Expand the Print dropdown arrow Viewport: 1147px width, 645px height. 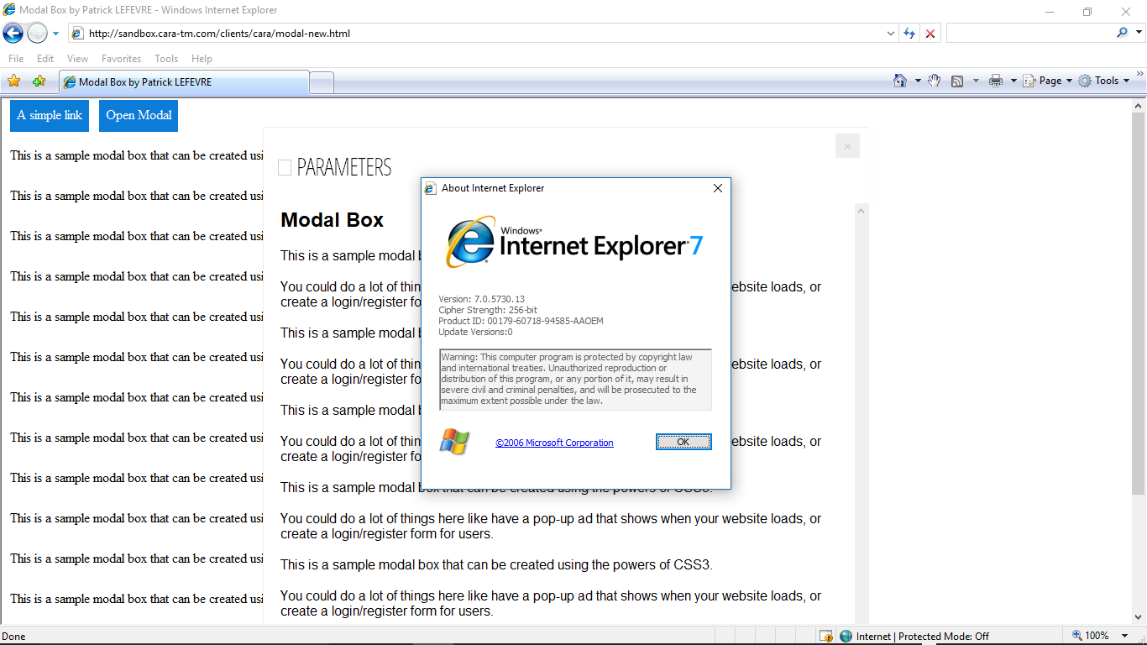(1013, 81)
